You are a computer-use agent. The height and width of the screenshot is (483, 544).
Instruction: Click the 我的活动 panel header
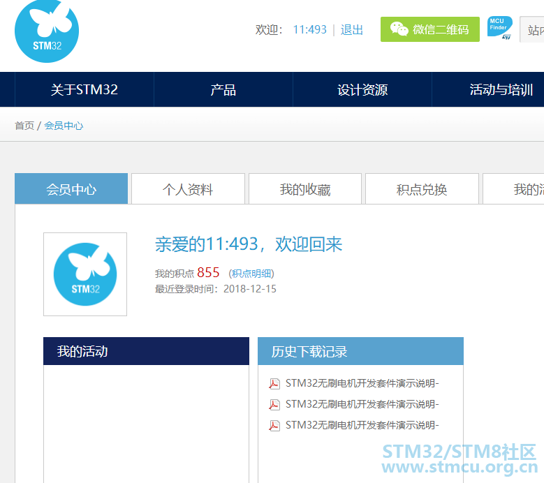click(146, 351)
